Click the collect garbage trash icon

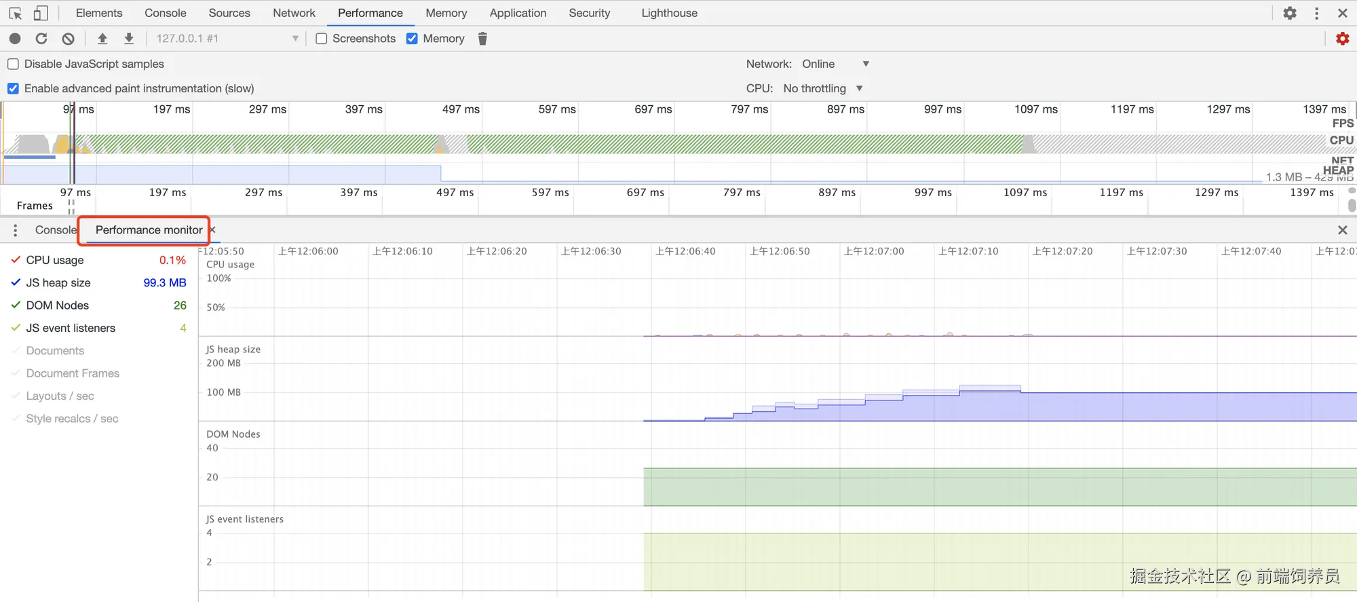[x=482, y=39]
